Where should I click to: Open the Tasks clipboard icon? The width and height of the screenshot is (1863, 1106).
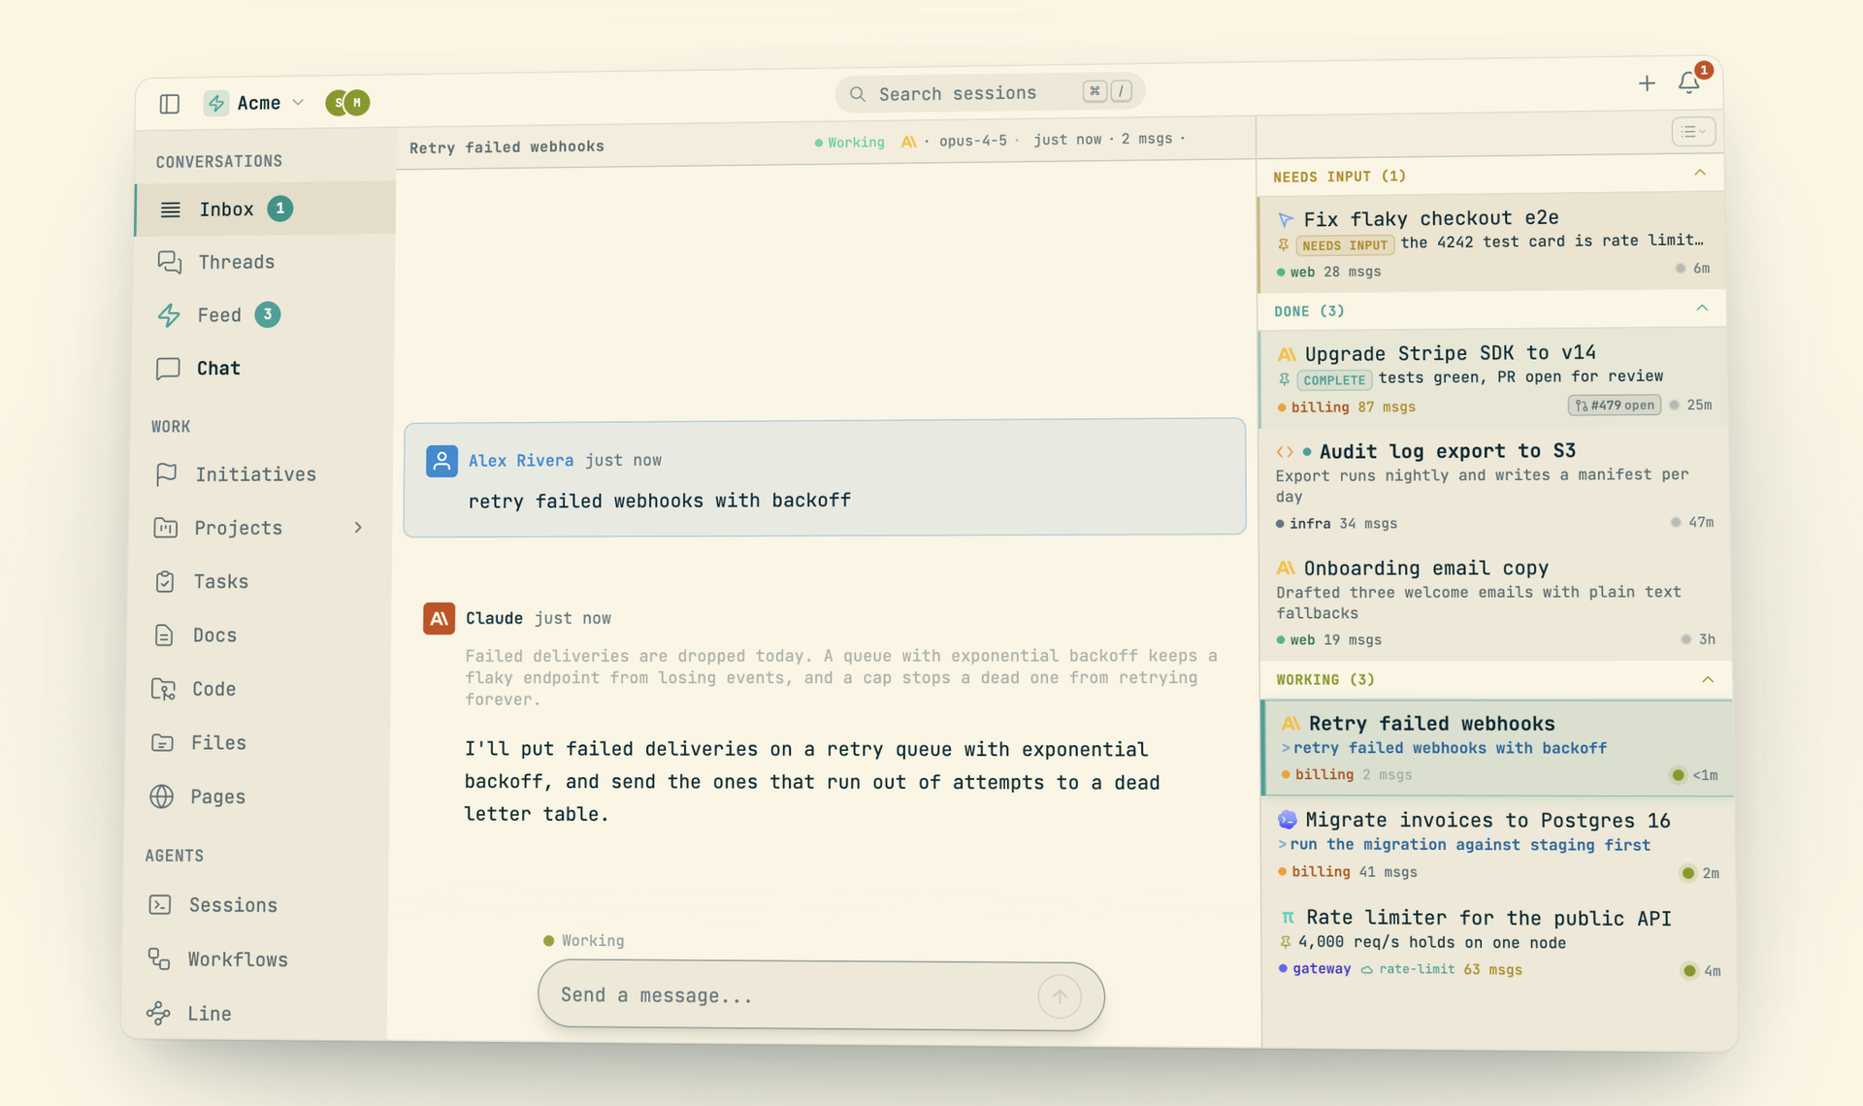point(164,582)
